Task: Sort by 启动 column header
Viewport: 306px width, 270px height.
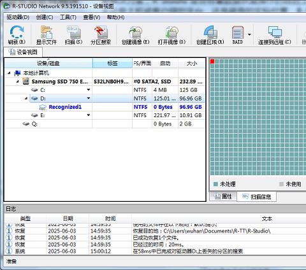Action: pos(165,63)
